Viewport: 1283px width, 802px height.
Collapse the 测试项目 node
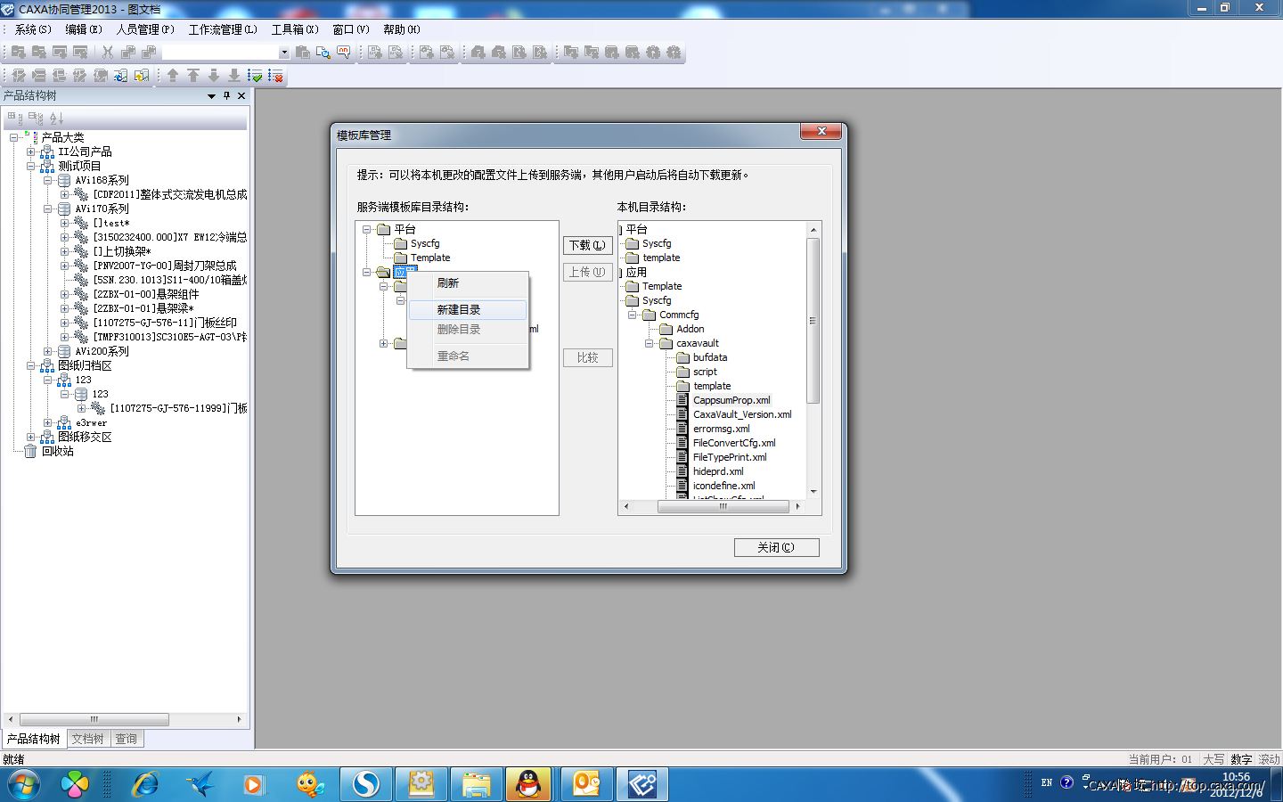[31, 166]
